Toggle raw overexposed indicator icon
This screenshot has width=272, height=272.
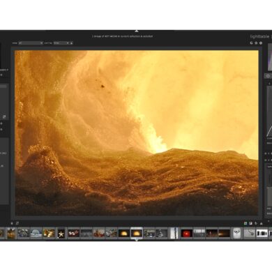click(245, 223)
